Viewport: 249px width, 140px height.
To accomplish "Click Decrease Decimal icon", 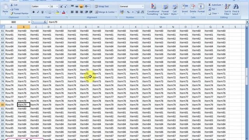I will tap(142, 12).
